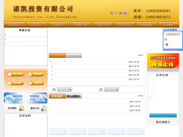Click the 俱乐部展示 header
The image size is (183, 137).
(x=163, y=122)
